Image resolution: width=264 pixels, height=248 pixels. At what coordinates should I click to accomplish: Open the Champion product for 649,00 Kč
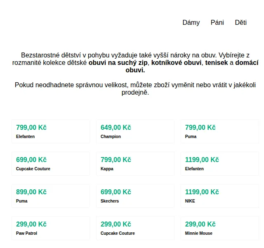135,131
